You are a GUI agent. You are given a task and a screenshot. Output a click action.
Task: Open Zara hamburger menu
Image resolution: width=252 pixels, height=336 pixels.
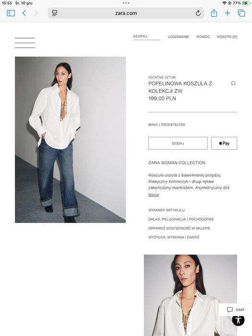click(x=25, y=43)
